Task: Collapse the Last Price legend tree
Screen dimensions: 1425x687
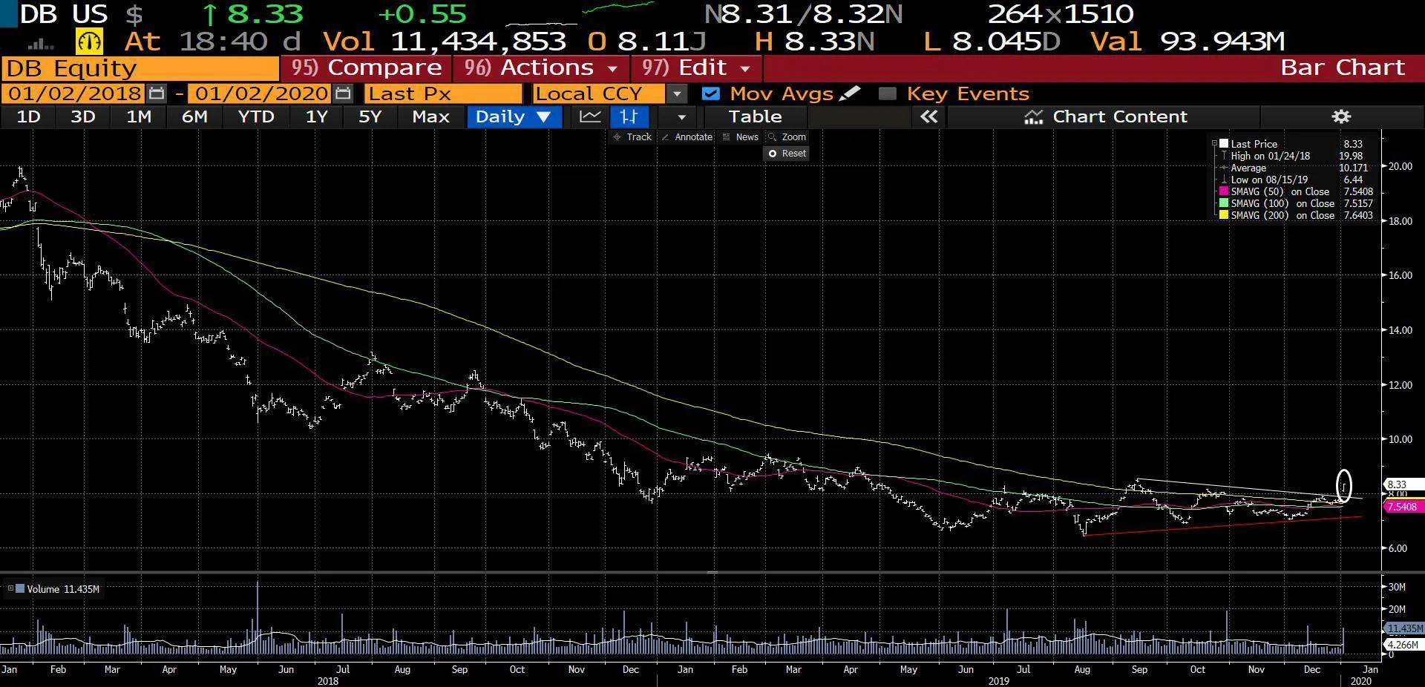Action: point(1214,144)
